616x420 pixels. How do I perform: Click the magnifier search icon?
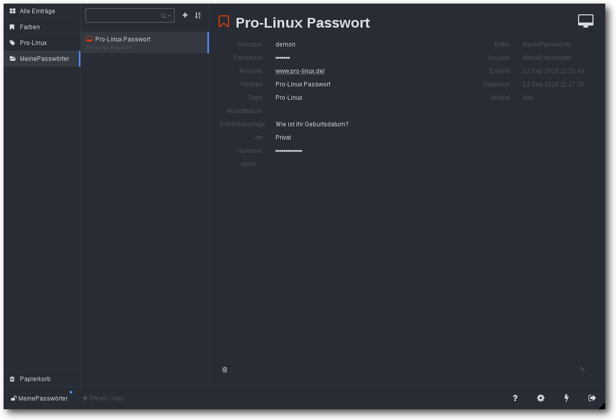(163, 16)
